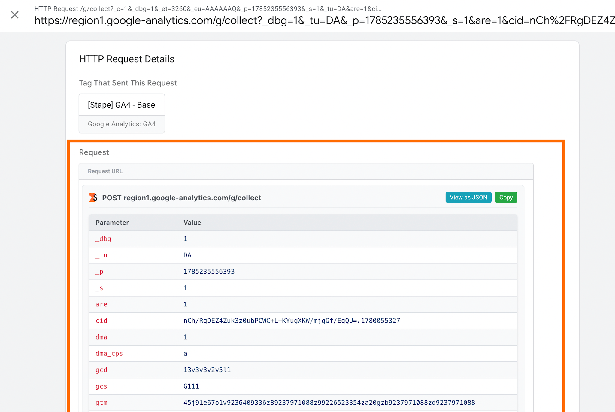The image size is (615, 412).
Task: Click the Google Analytics: GA4 tag type label
Action: coord(122,124)
